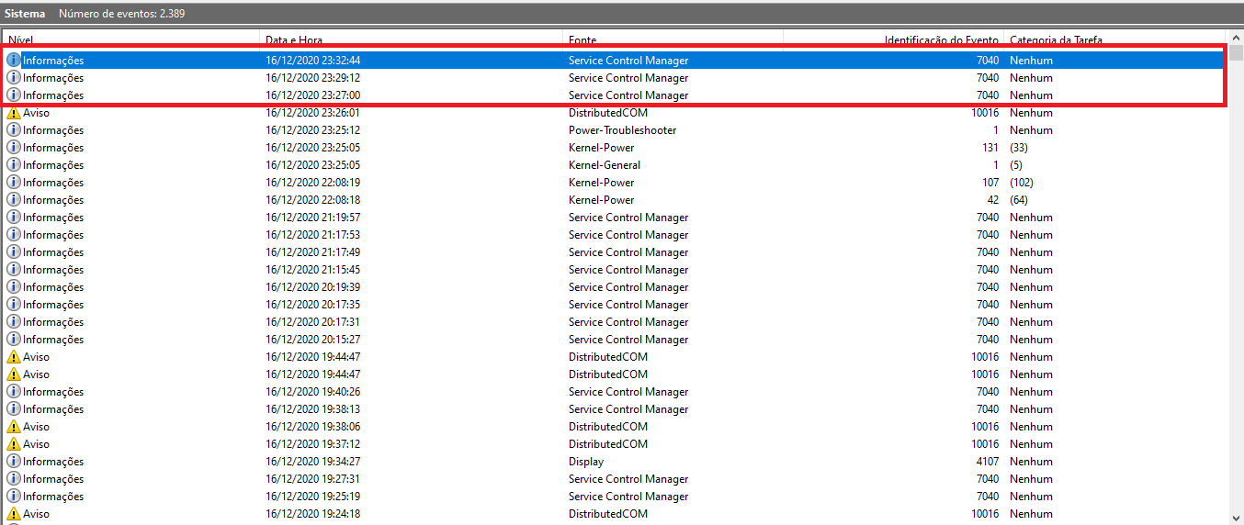Select the date cell 16/12/2020 19:40:26
Viewport: 1244px width, 525px height.
(313, 392)
